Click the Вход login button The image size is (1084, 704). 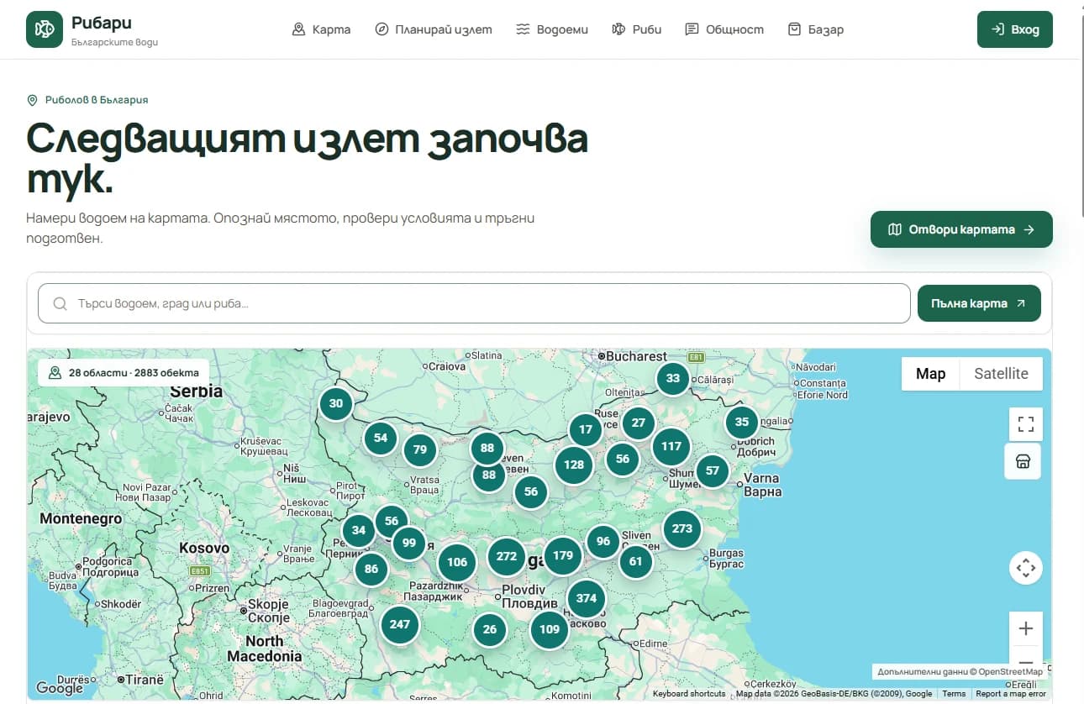click(x=1015, y=29)
